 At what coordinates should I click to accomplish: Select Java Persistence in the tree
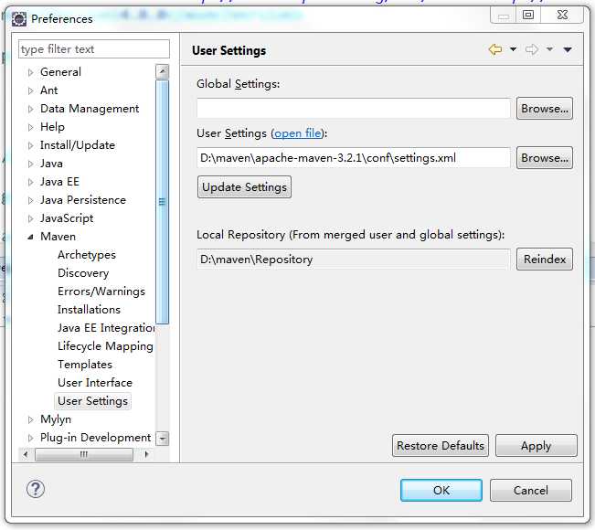coord(83,200)
